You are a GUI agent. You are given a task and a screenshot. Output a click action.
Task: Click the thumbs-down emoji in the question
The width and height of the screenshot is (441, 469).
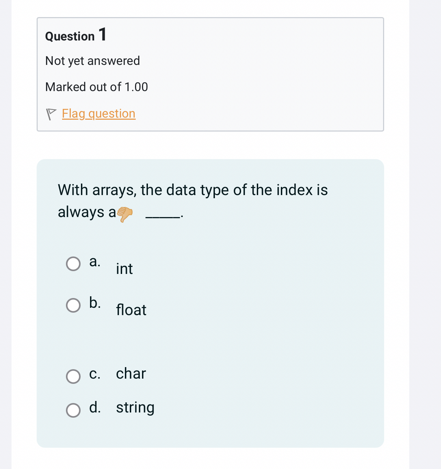126,213
